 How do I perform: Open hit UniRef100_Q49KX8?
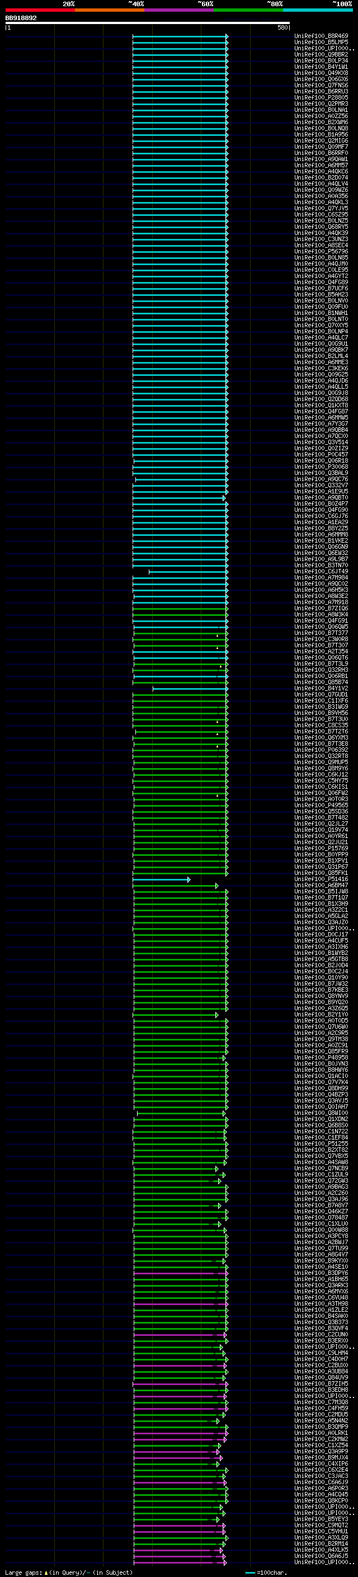tap(321, 73)
